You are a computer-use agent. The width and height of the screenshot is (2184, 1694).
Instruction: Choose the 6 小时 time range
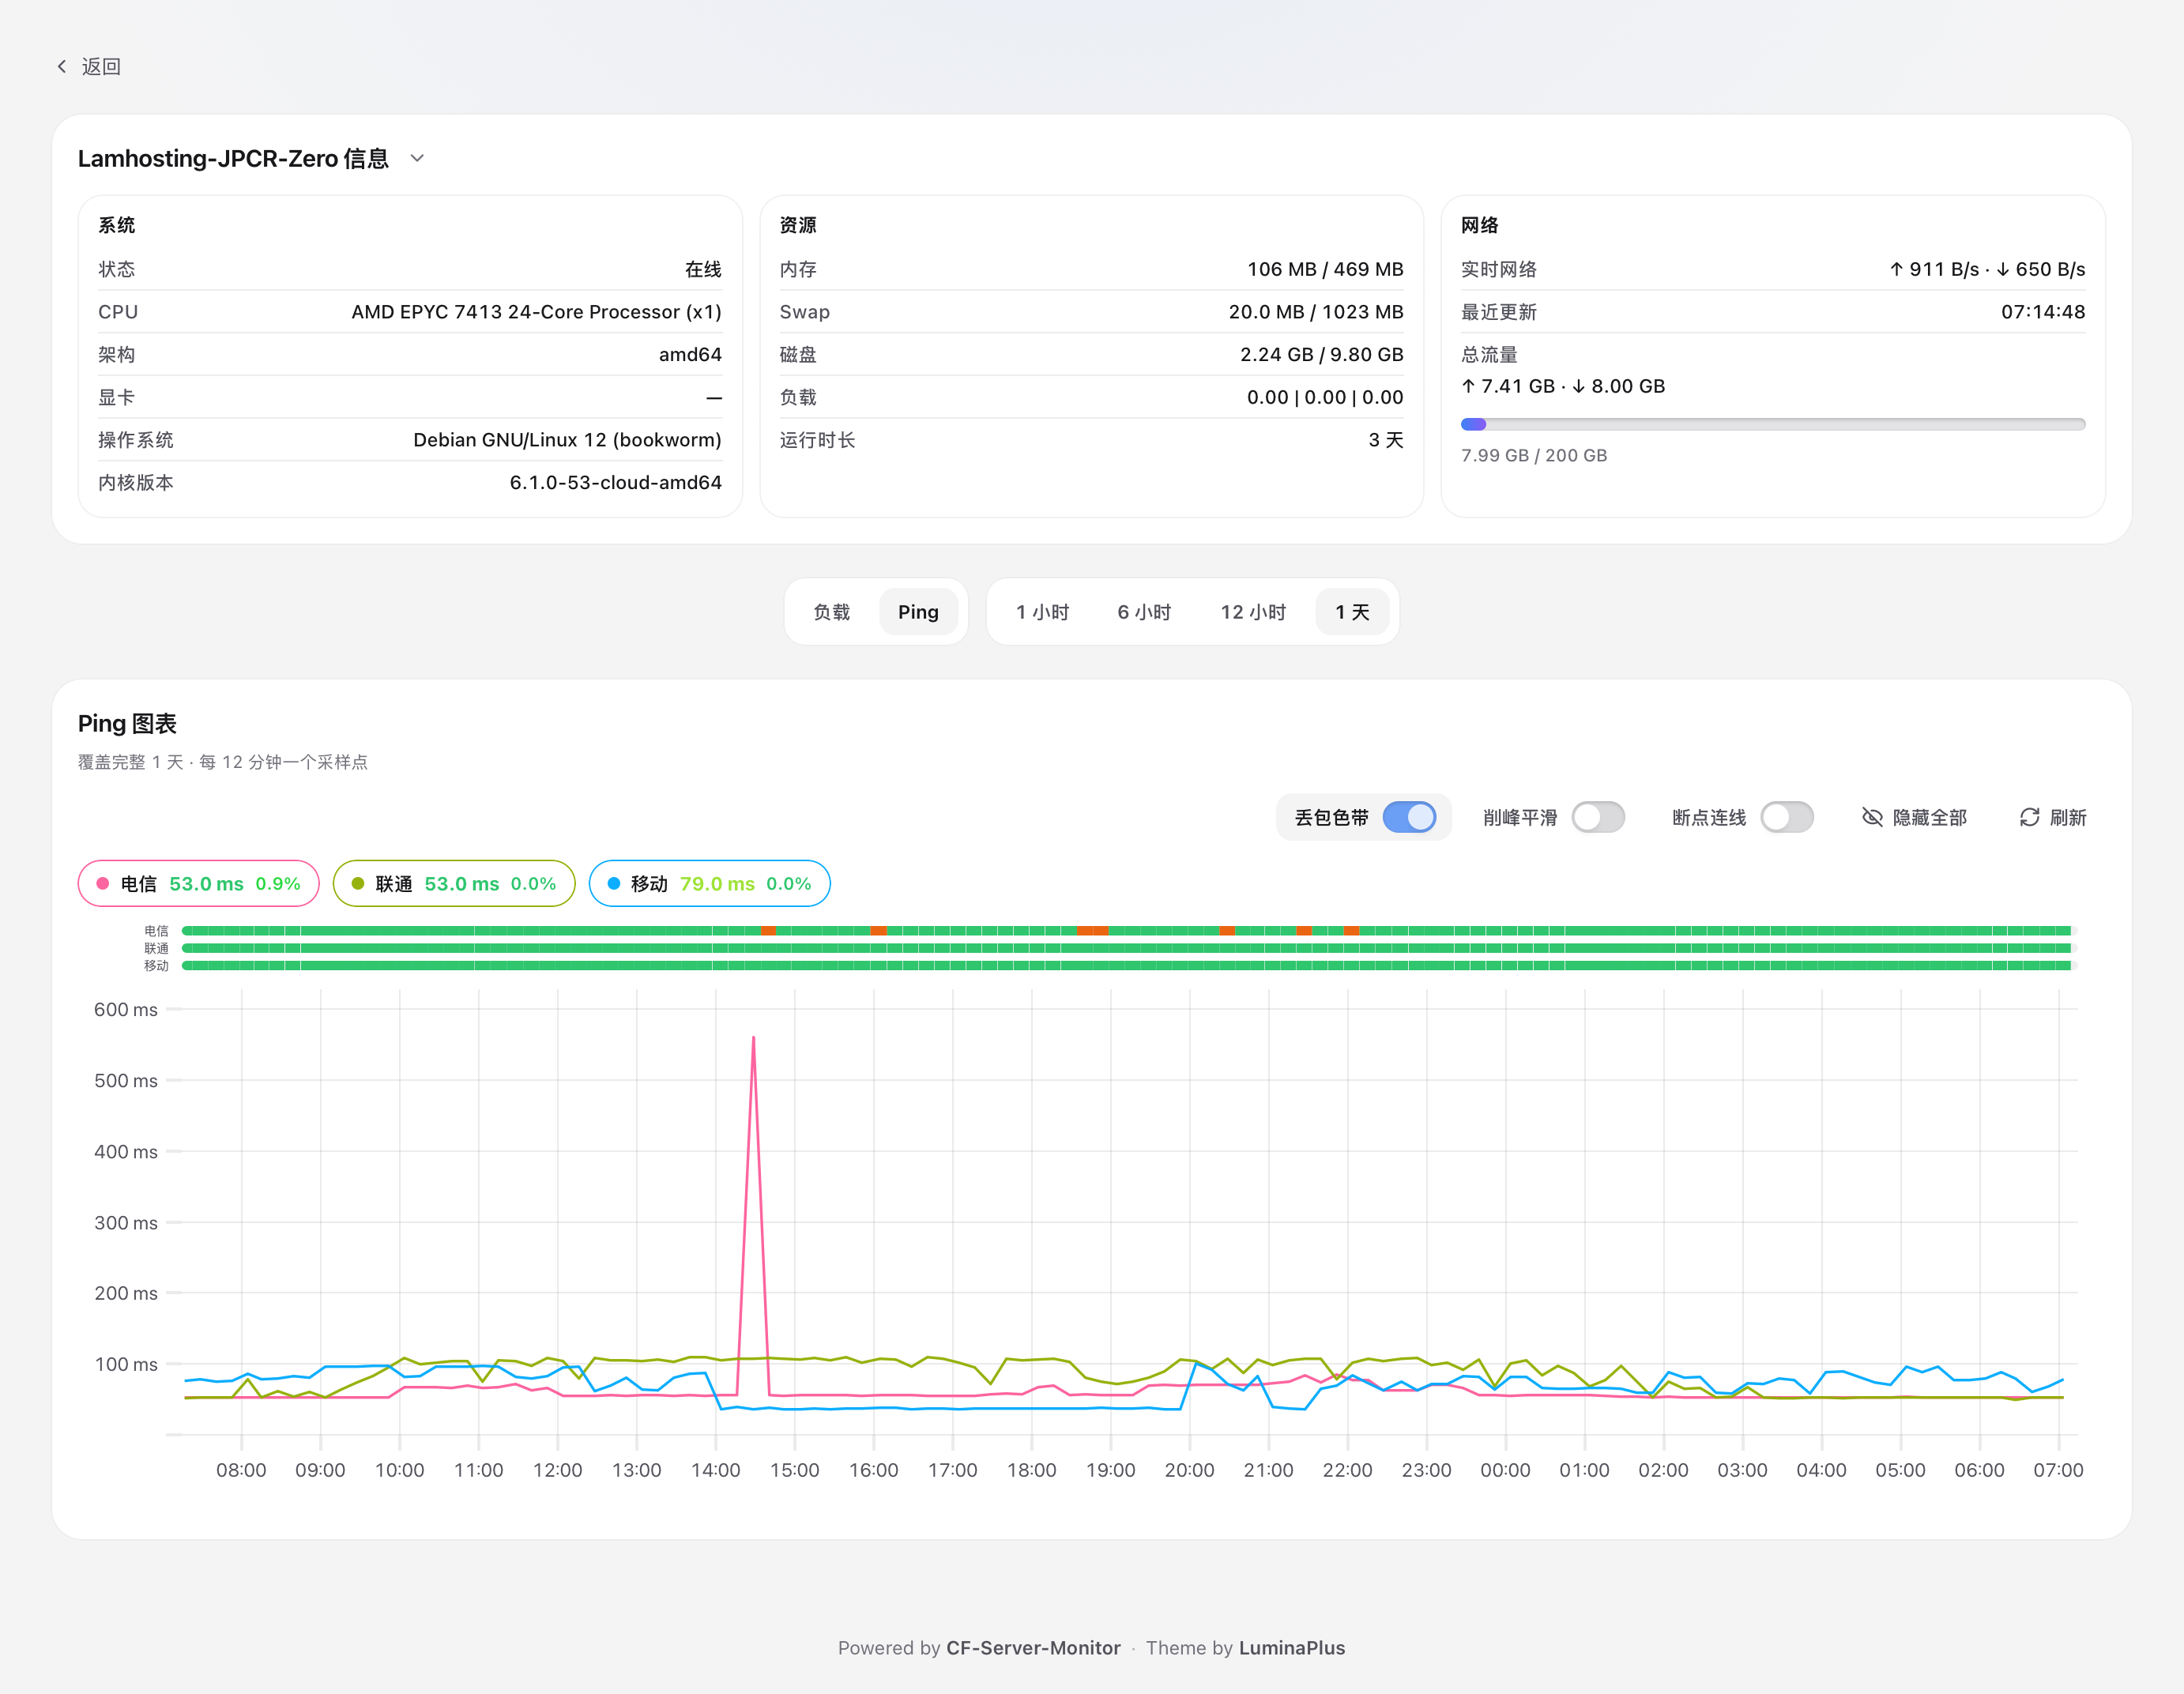click(1144, 612)
